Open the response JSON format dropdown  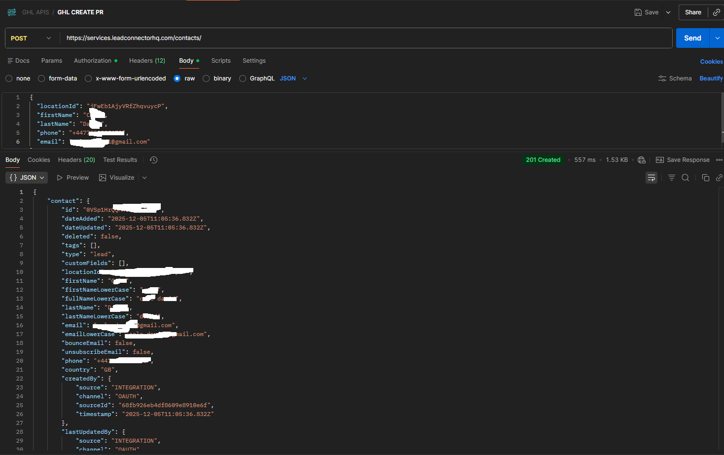tap(27, 178)
